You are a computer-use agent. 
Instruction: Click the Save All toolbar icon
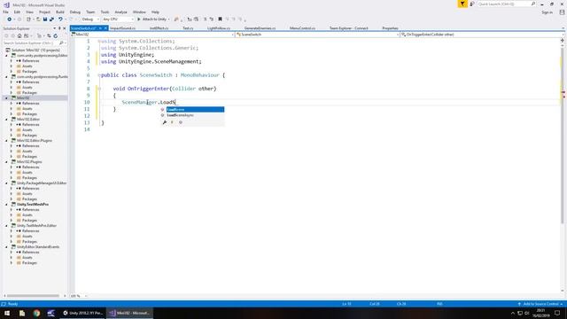tap(51, 19)
